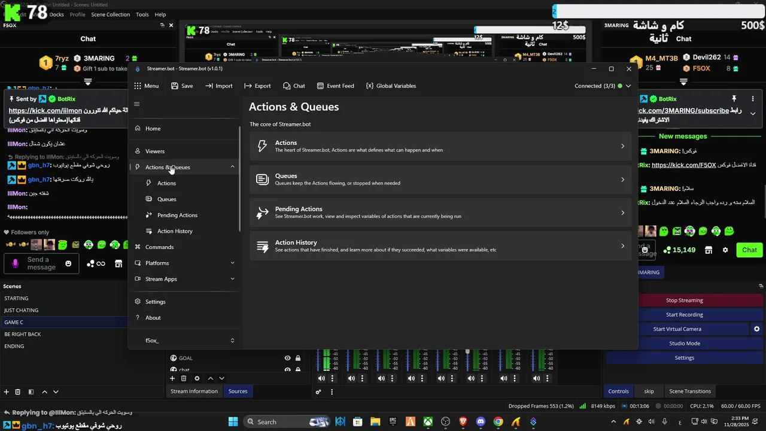Open emoji picker in left chat
Screen dimensions: 766x431
pos(68,263)
